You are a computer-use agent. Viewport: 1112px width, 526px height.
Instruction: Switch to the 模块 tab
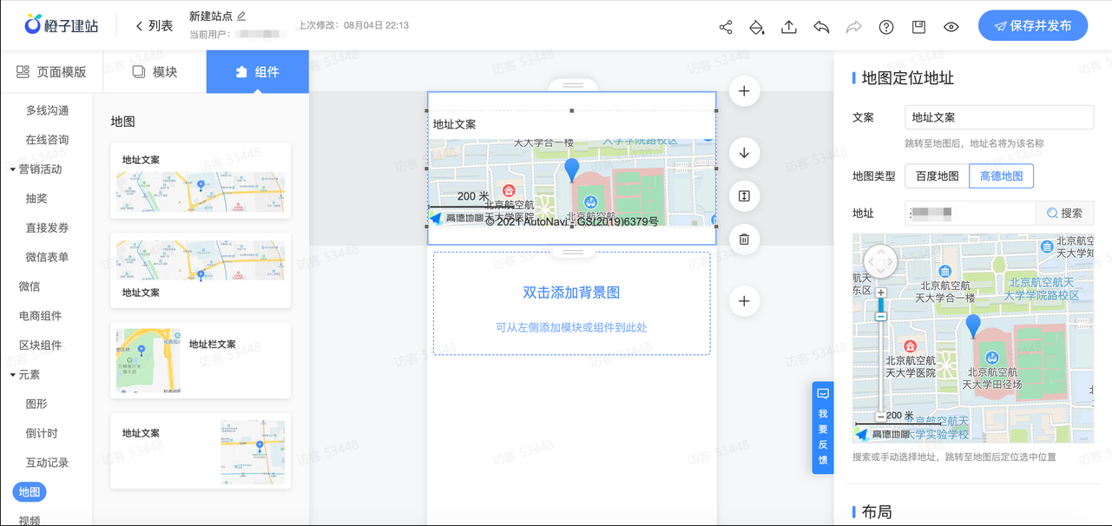coord(153,71)
